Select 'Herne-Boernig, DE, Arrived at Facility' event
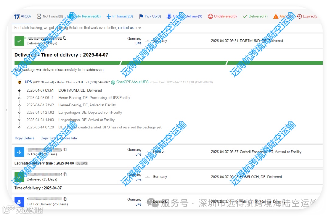The width and height of the screenshot is (329, 216). pyautogui.click(x=71, y=105)
